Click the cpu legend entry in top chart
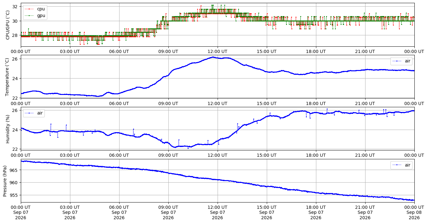427x223 pixels. 35,9
